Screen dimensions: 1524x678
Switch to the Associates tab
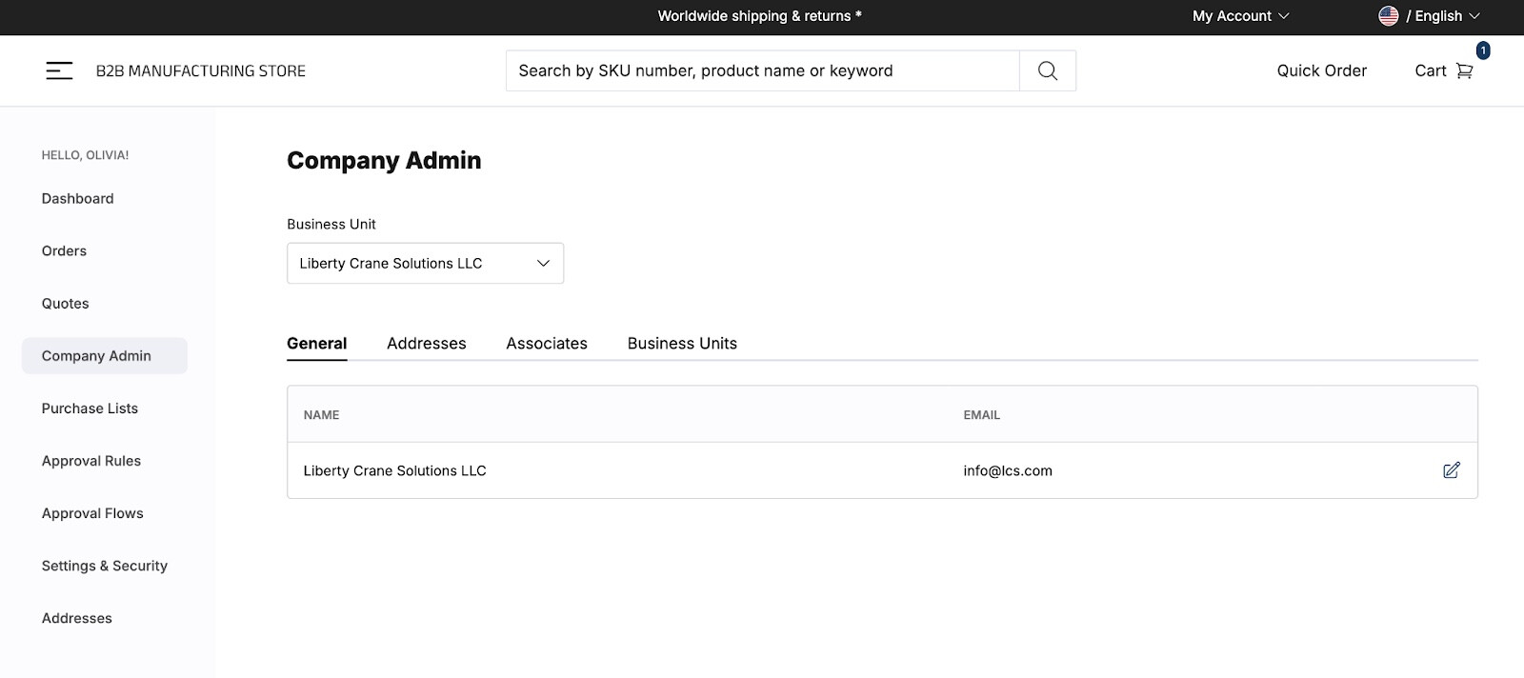pos(547,344)
